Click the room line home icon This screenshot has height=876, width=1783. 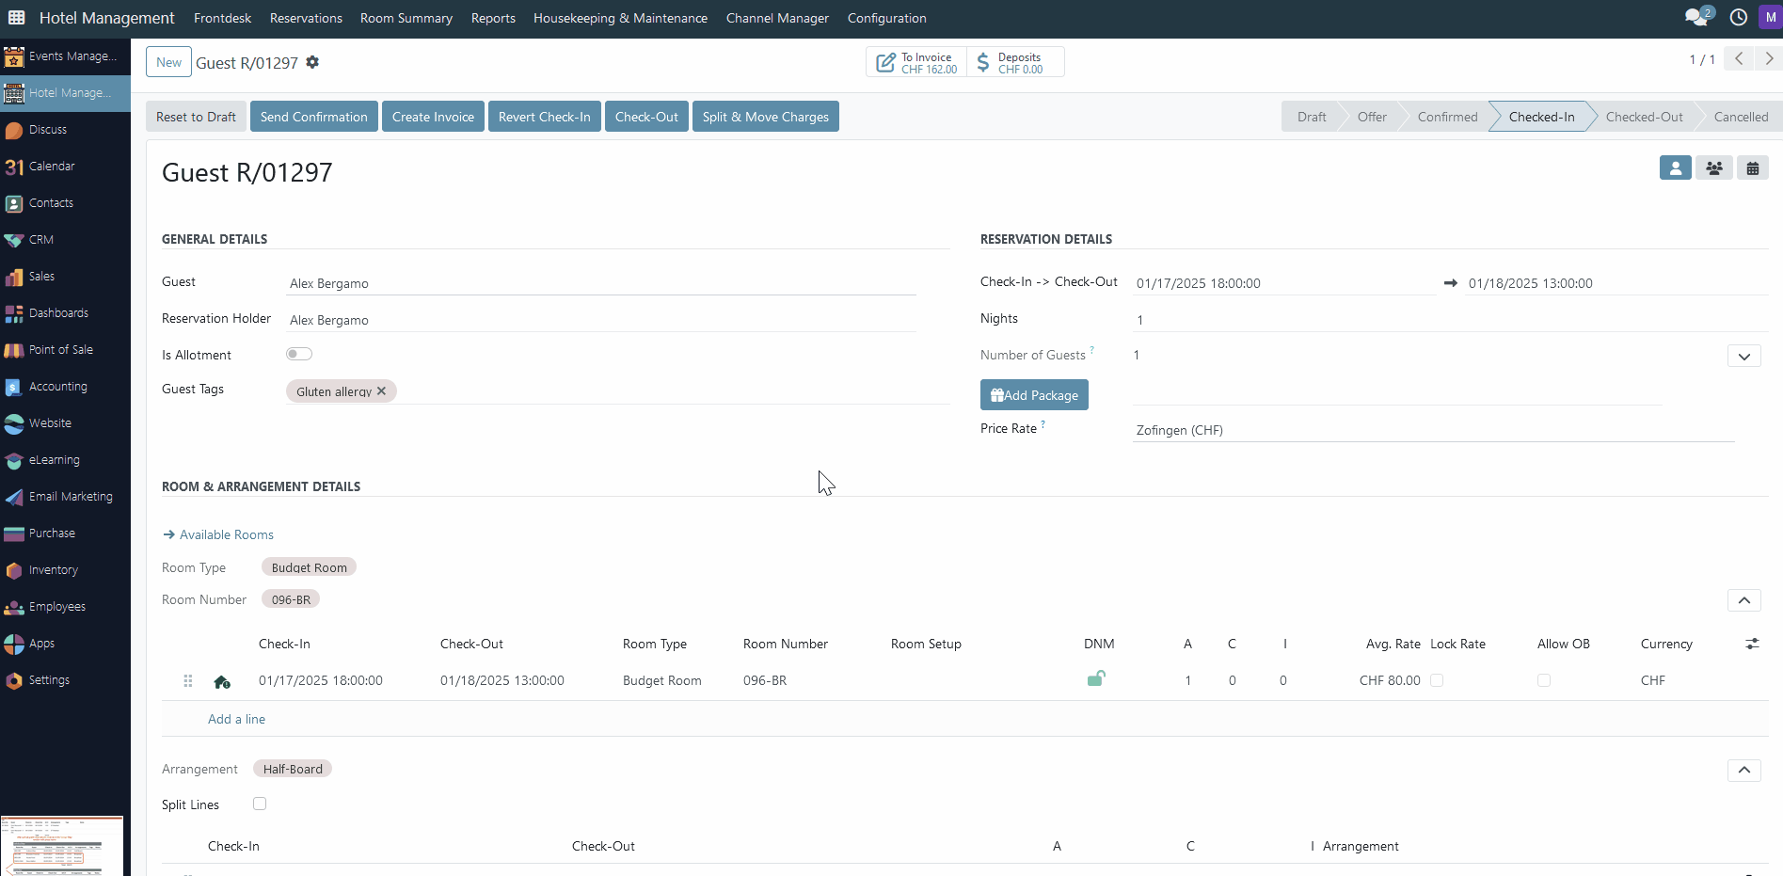click(x=222, y=681)
